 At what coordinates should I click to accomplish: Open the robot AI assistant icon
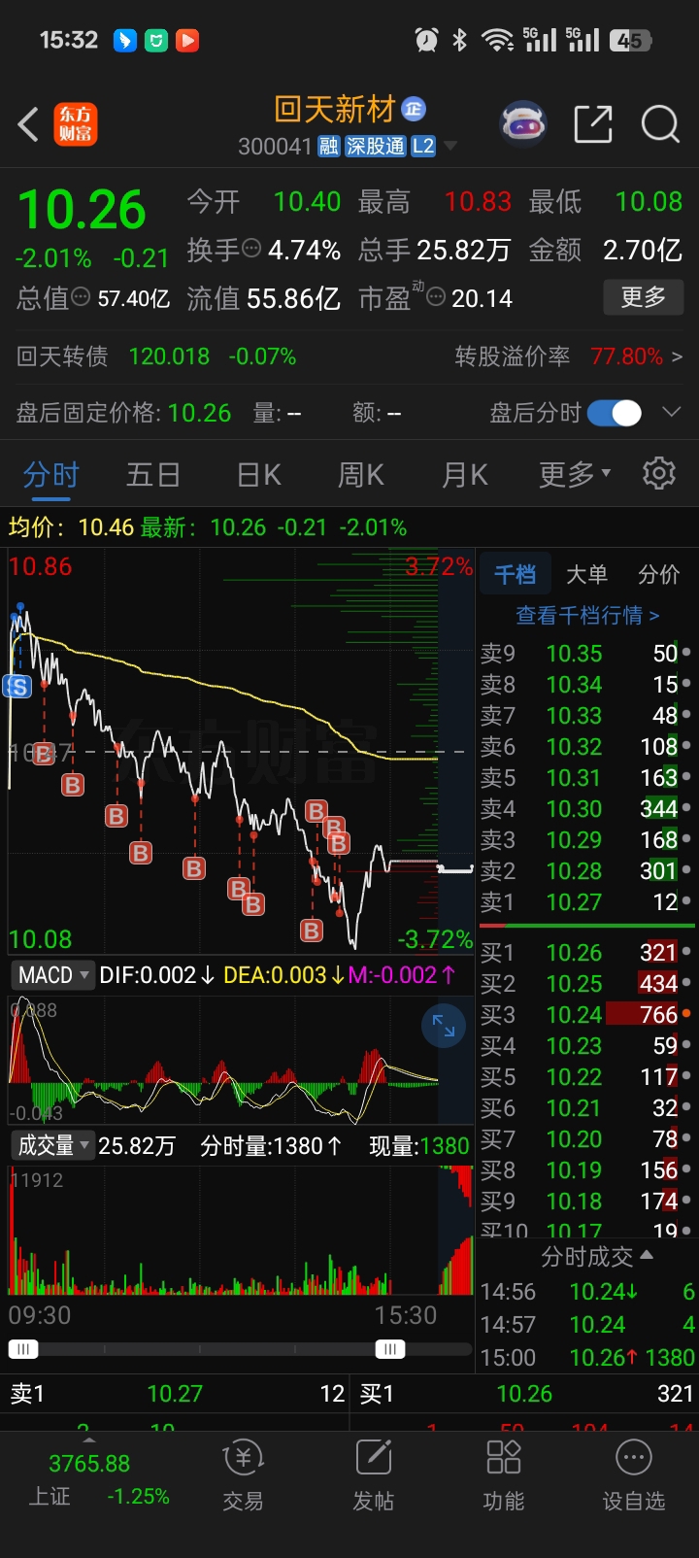[523, 123]
